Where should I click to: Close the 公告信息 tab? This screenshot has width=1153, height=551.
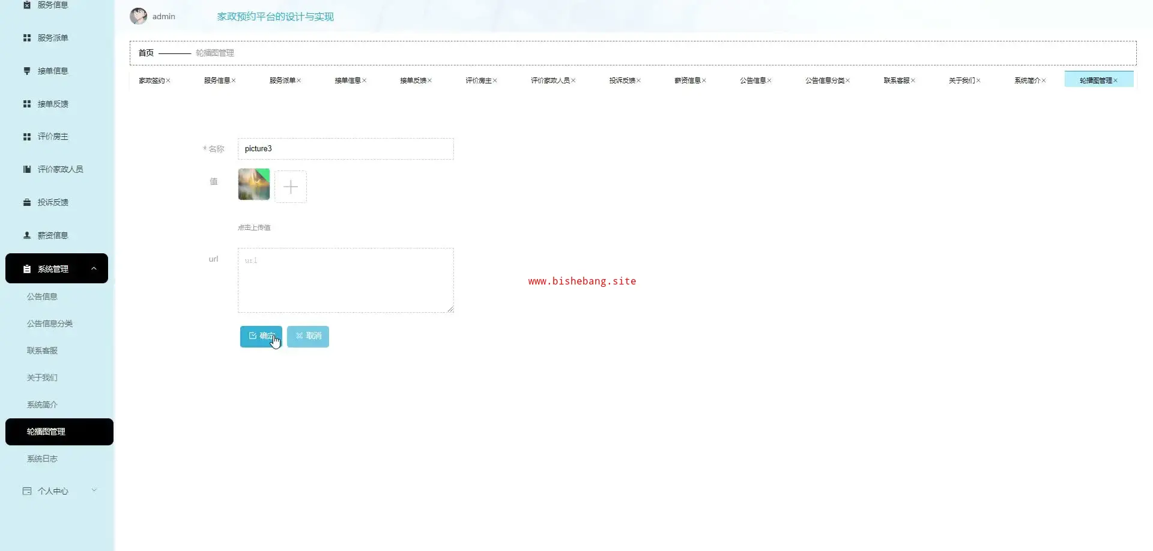770,80
